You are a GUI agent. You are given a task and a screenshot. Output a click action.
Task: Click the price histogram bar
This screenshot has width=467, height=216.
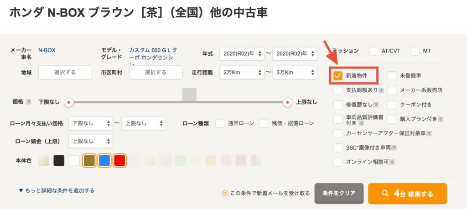(189, 95)
